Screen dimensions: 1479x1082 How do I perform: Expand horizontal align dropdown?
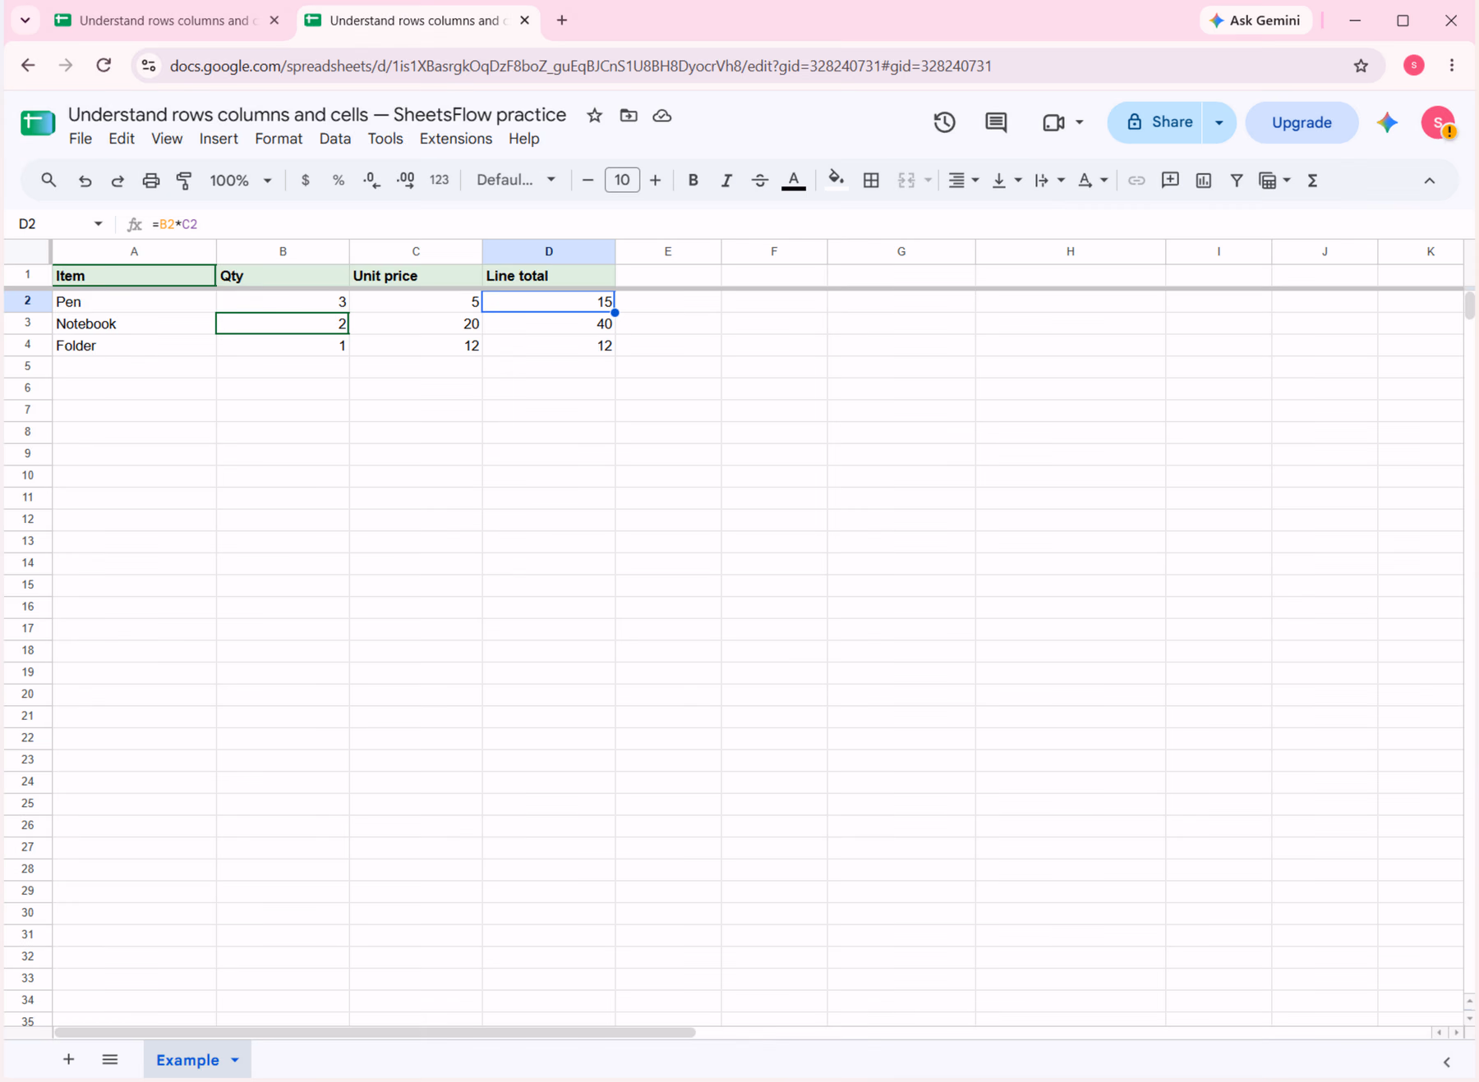pyautogui.click(x=975, y=181)
